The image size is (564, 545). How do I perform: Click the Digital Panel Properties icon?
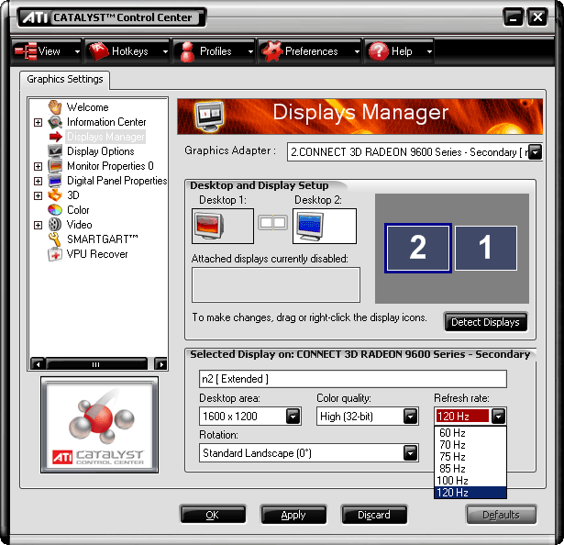pyautogui.click(x=55, y=181)
